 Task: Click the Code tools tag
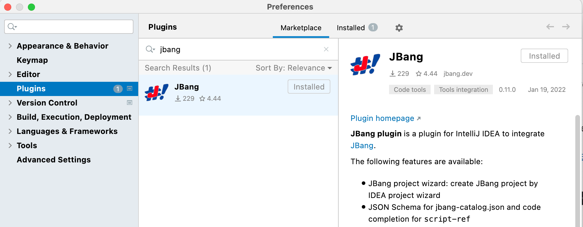click(410, 89)
